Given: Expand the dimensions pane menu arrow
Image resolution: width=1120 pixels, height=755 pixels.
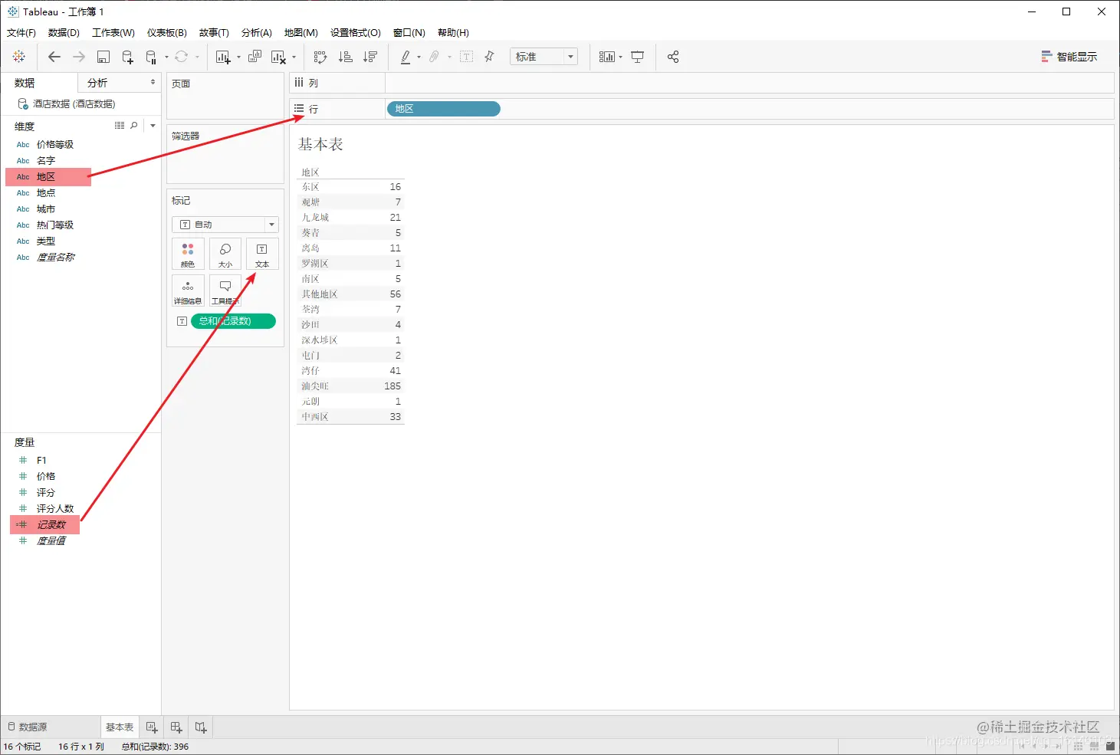Looking at the screenshot, I should tap(153, 126).
